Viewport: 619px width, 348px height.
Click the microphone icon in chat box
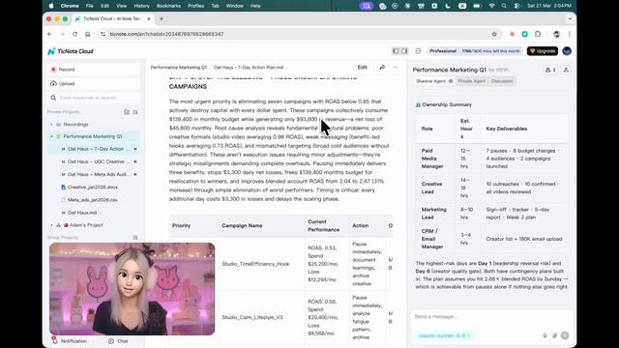545,335
